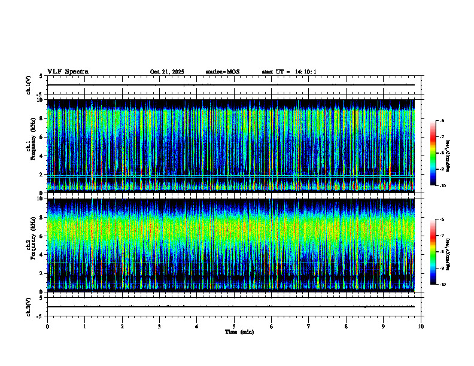Click the log(PSD) label next to ch.2 color bar
The width and height of the screenshot is (474, 366).
click(x=448, y=254)
